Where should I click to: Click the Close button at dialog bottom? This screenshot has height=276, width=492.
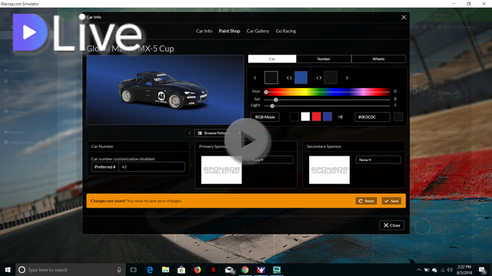coord(391,225)
